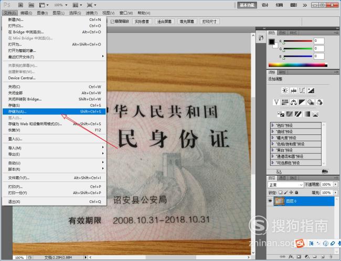This screenshot has width=341, height=261.
Task: Open the 100% zoom level dropdown
Action: [x=61, y=5]
